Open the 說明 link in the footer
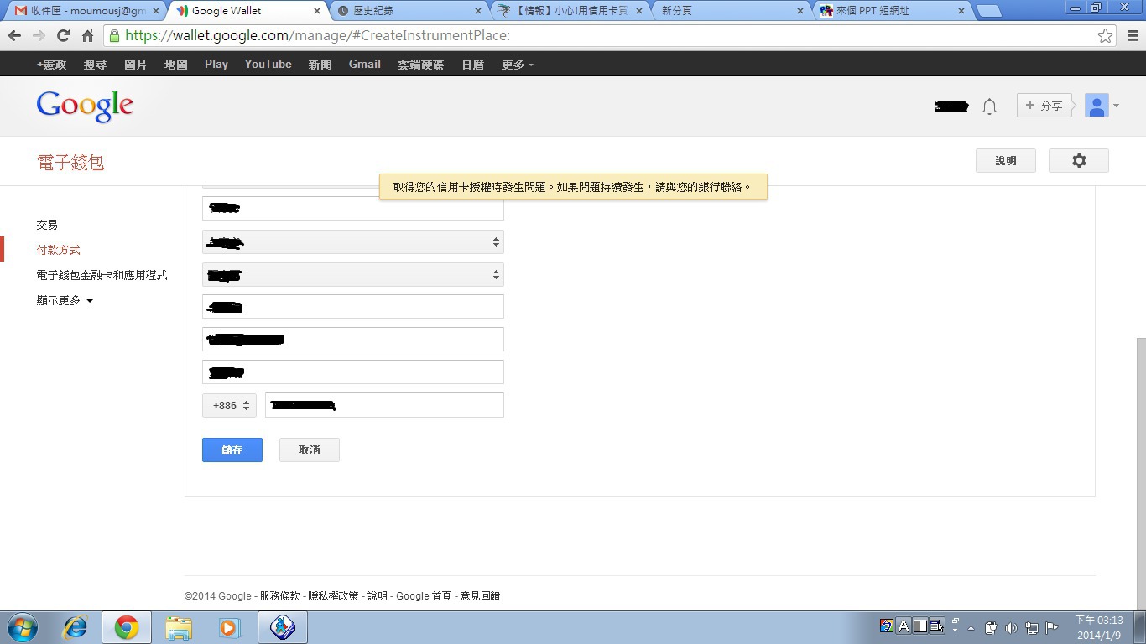The height and width of the screenshot is (644, 1146). click(x=378, y=596)
